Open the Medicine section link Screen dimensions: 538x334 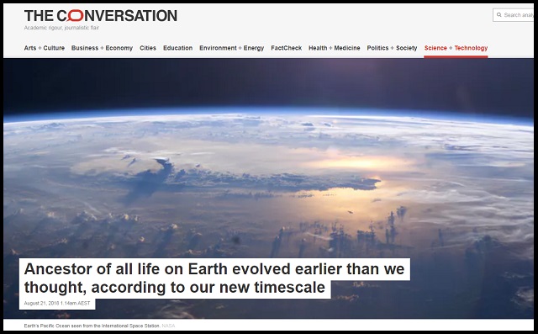click(347, 48)
